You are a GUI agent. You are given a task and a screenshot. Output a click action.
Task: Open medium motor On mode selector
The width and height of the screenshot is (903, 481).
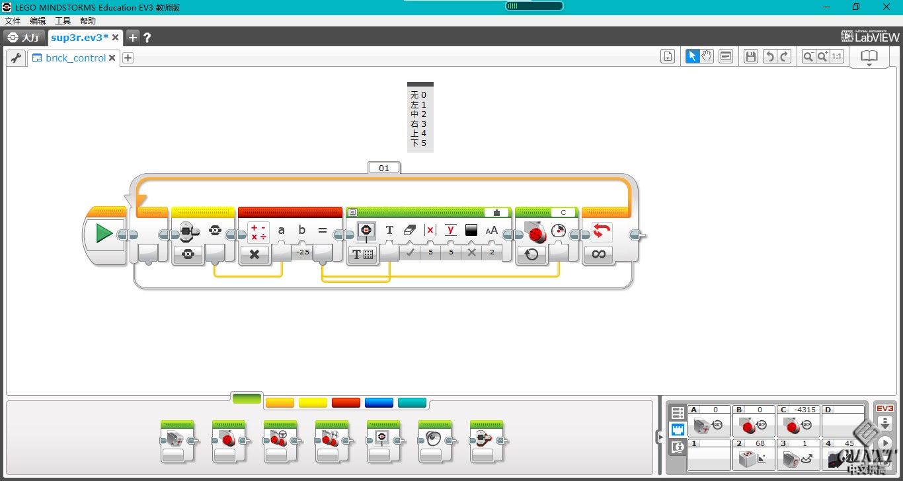tap(532, 254)
